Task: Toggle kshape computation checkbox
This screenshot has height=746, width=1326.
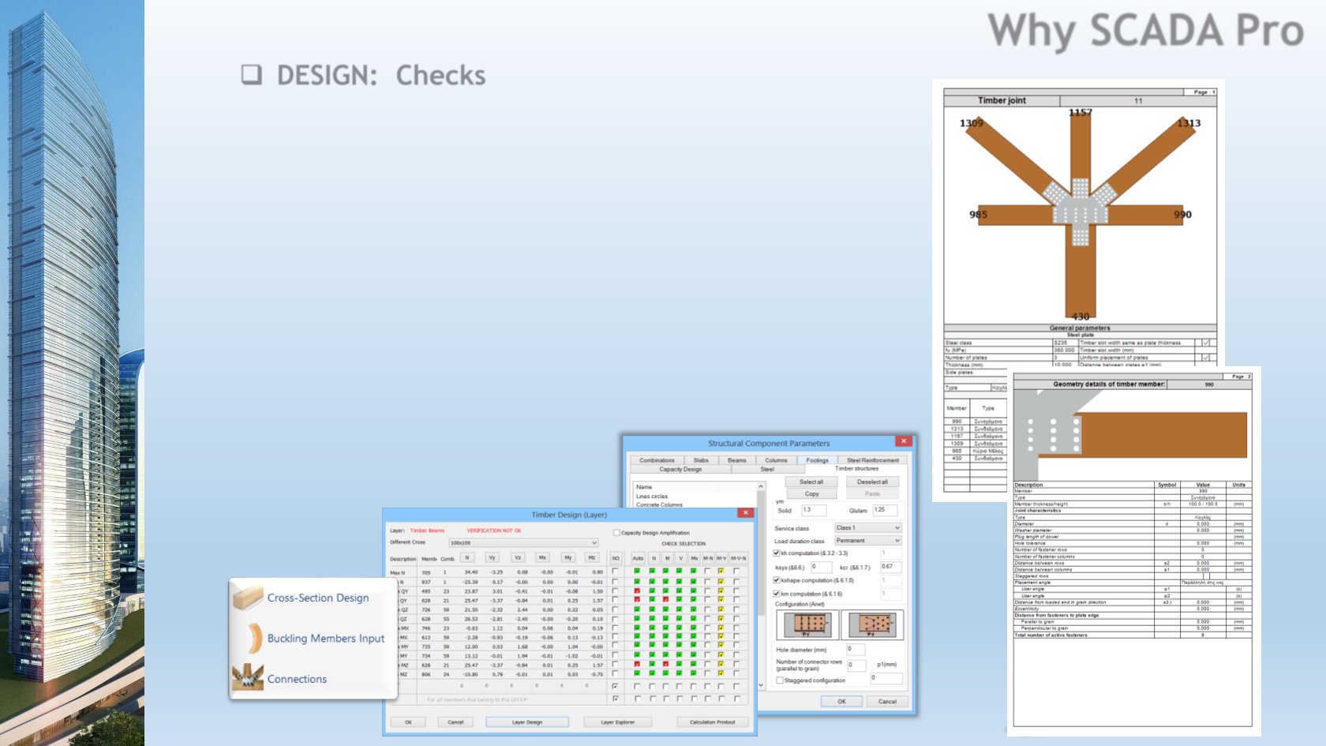Action: point(777,580)
